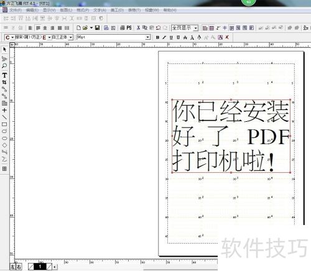Toggle underline U text formatting
This screenshot has height=271, width=311.
tap(171, 37)
